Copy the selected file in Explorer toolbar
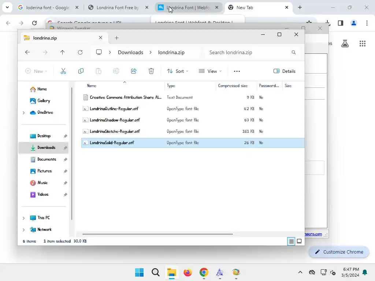 [81, 71]
